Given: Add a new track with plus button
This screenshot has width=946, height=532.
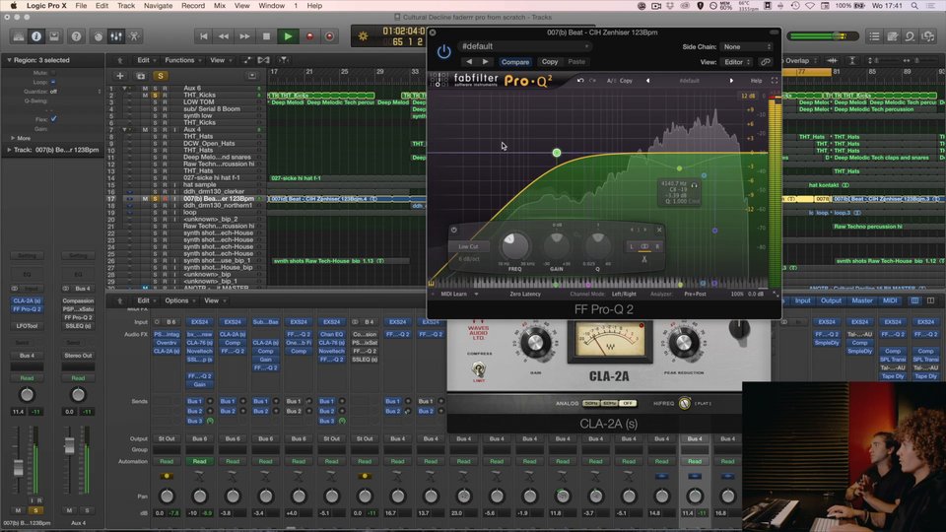Looking at the screenshot, I should tap(120, 76).
